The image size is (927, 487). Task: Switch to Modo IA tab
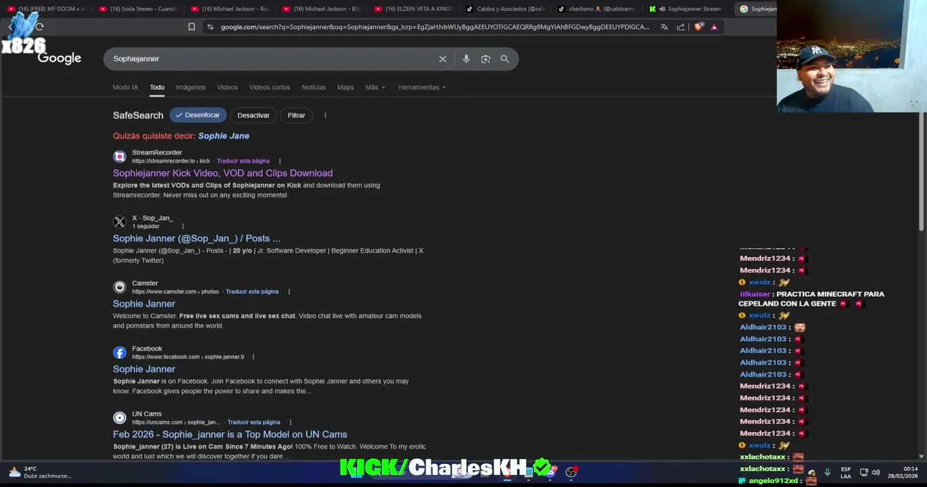tap(125, 87)
